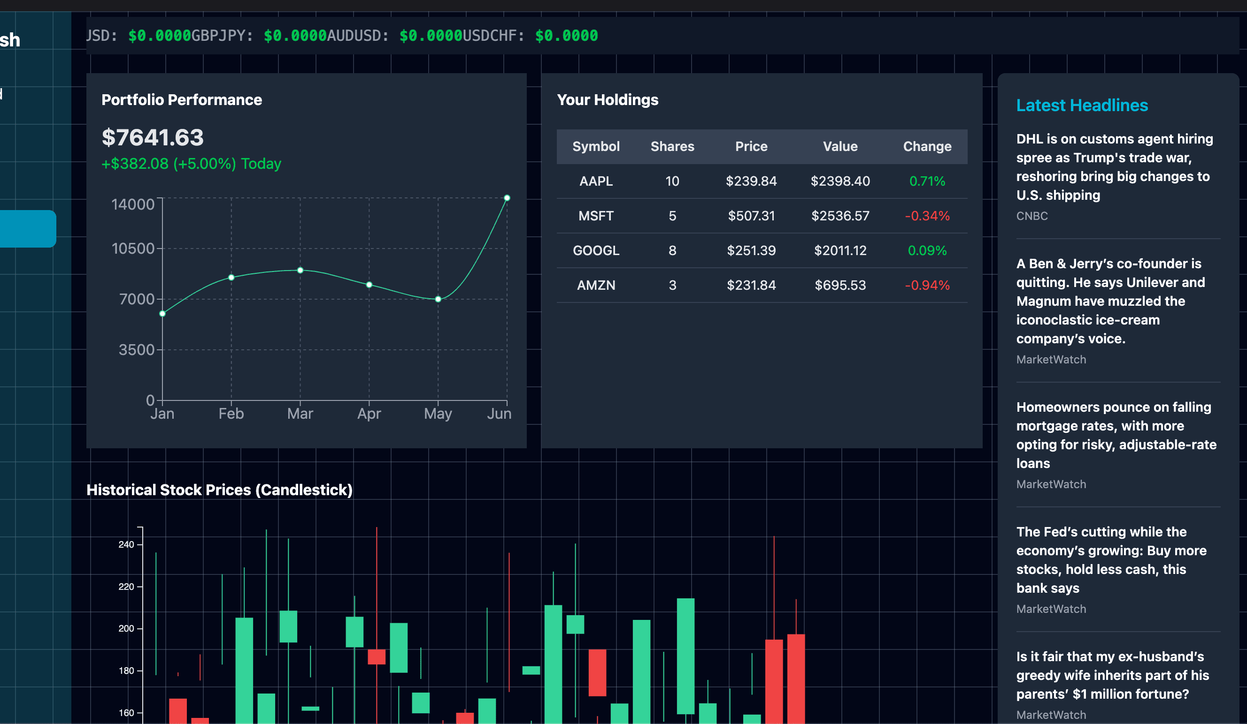Click the Mar data point on portfolio chart

click(300, 270)
